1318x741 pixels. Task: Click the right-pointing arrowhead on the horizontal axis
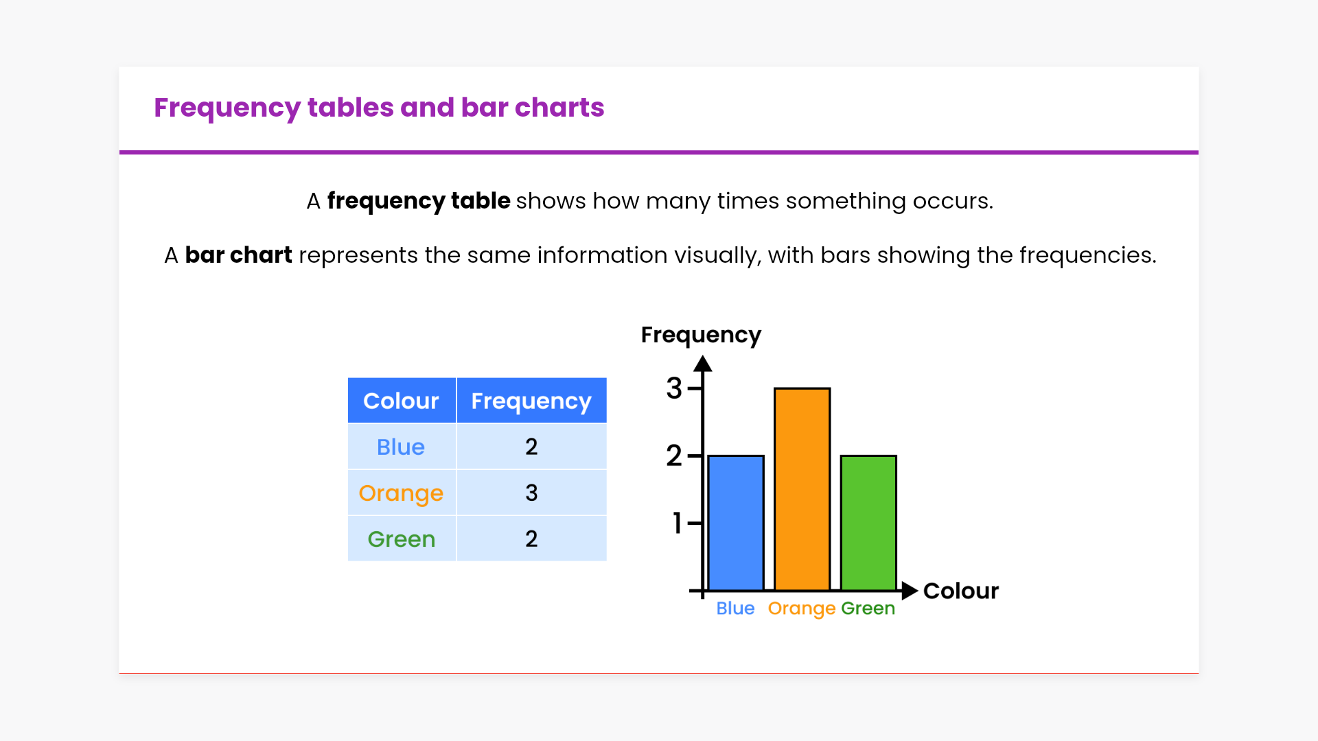point(909,590)
